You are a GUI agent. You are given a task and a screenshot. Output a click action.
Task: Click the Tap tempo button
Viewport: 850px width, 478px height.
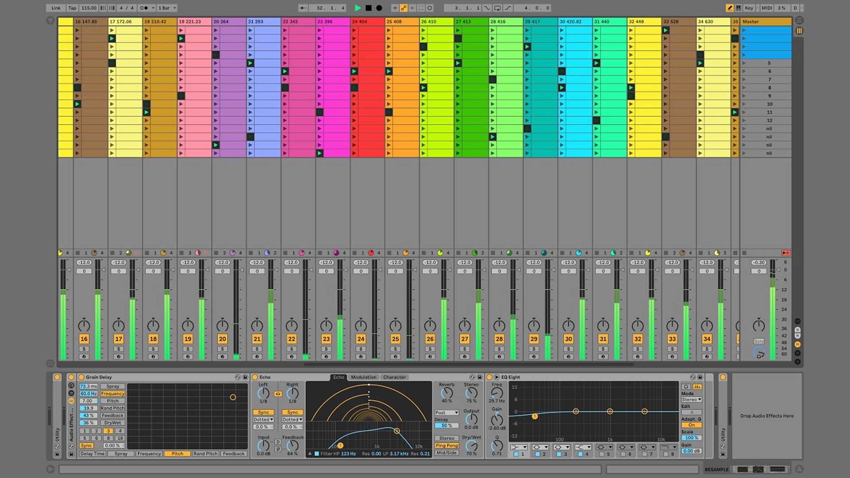tap(72, 8)
